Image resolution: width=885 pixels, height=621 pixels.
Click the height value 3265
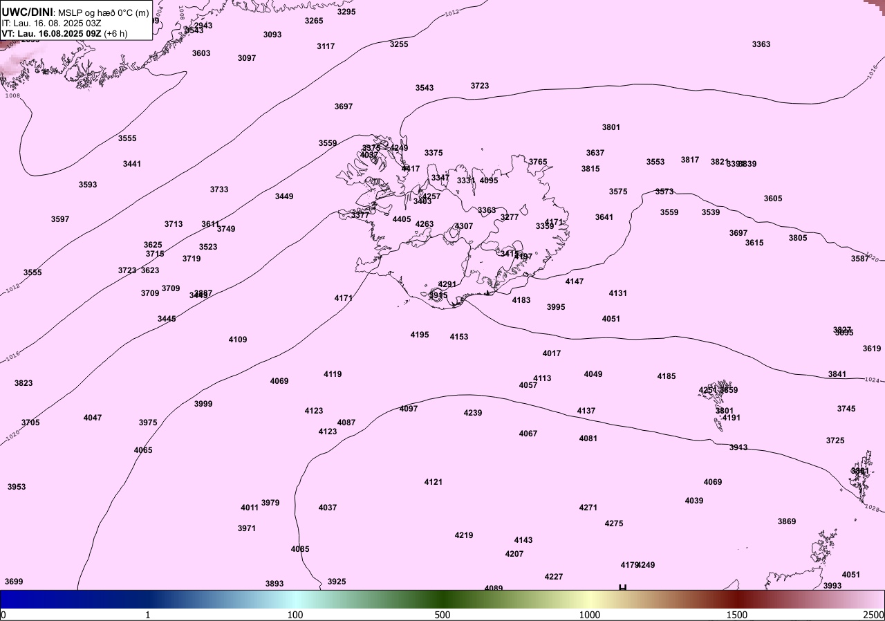tap(314, 21)
